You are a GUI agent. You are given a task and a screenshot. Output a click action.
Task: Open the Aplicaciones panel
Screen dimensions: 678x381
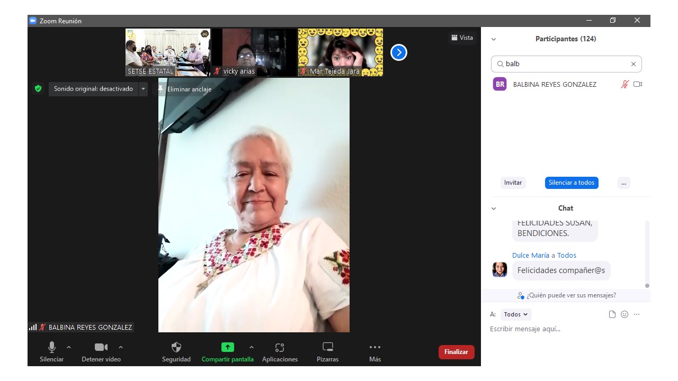(x=280, y=352)
